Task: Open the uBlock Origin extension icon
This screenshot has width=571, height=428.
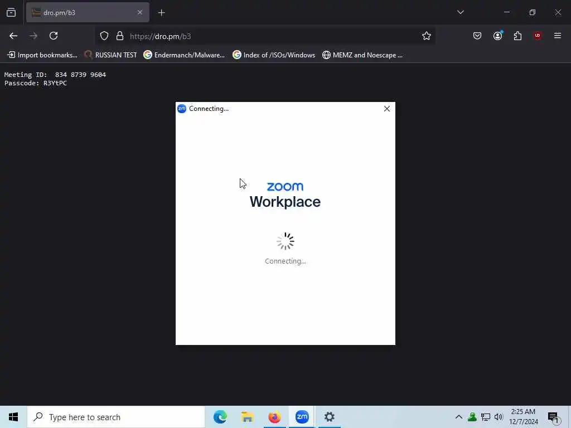Action: 538,36
